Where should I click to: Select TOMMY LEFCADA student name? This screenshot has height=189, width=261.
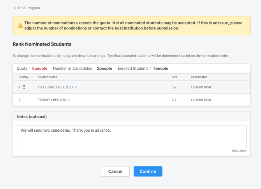[52, 100]
